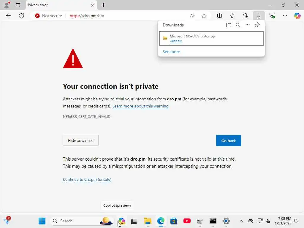Search downloads with magnifier icon
This screenshot has height=228, width=304.
(238, 25)
